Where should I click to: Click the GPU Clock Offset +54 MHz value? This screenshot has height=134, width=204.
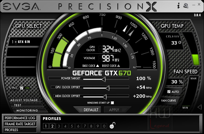pos(144,87)
